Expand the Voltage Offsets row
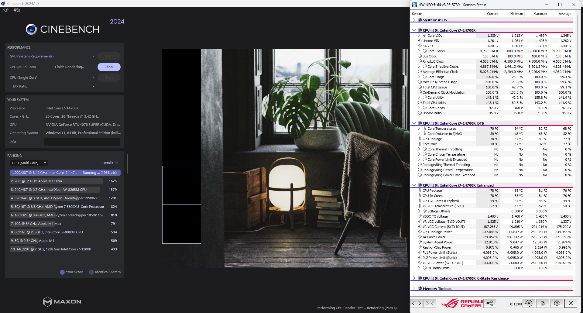 click(x=420, y=211)
